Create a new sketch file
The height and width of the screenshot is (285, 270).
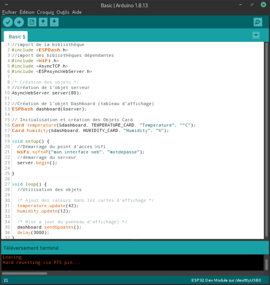(x=32, y=22)
